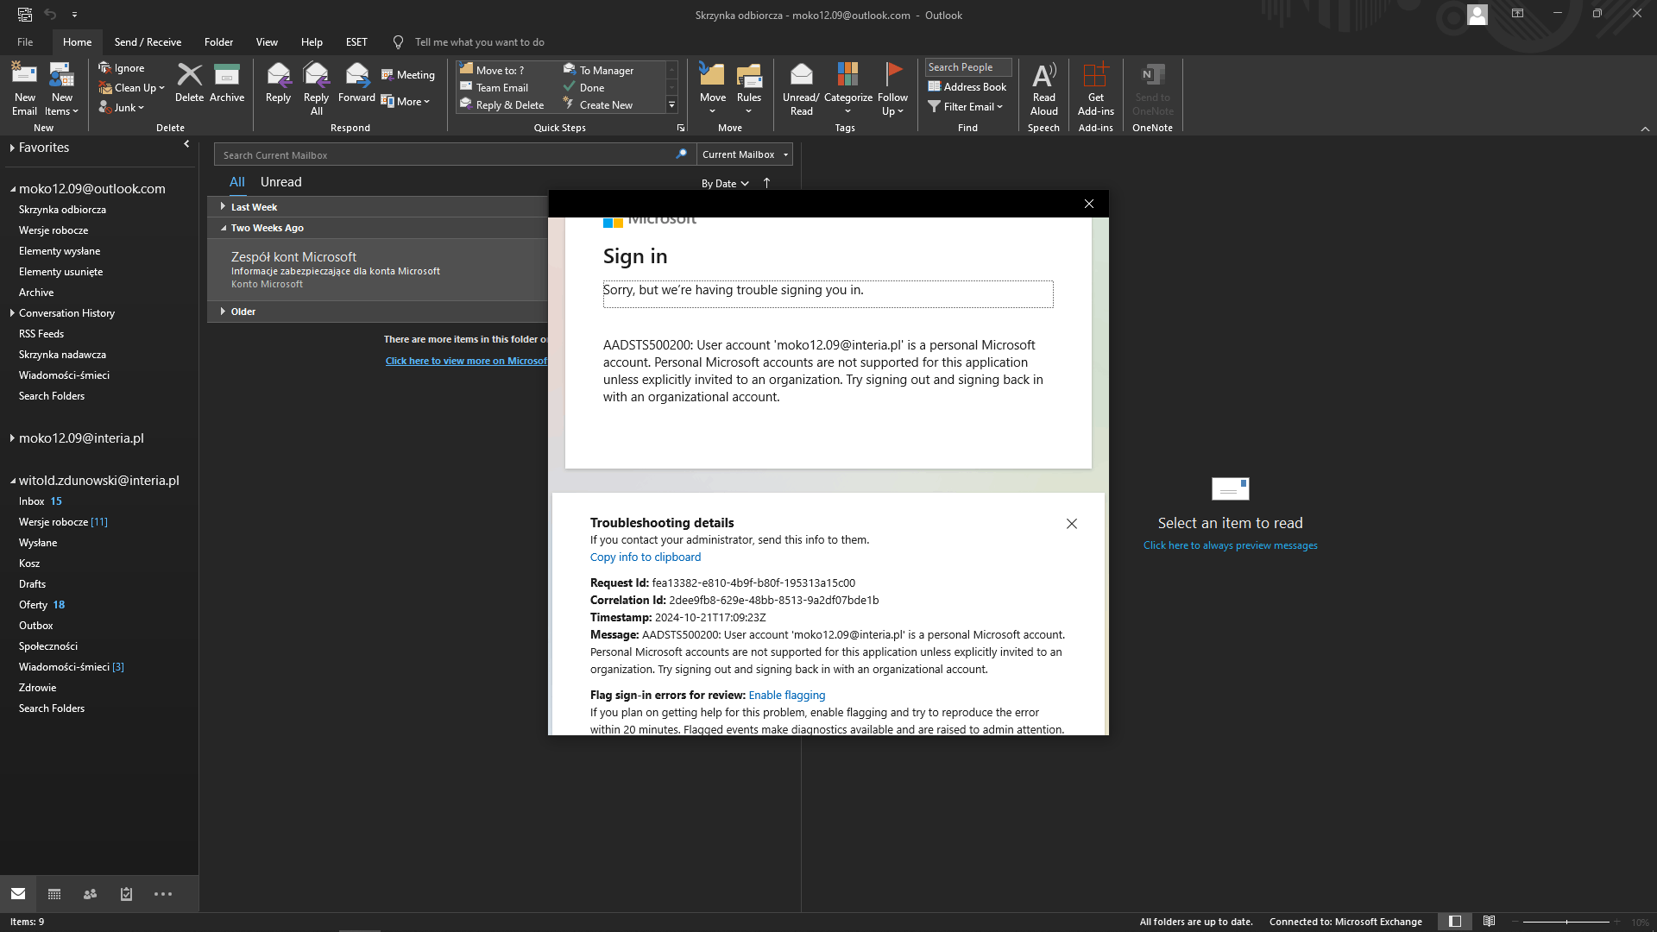This screenshot has height=932, width=1657.
Task: Click the Undo icon in title bar
Action: coord(50,14)
